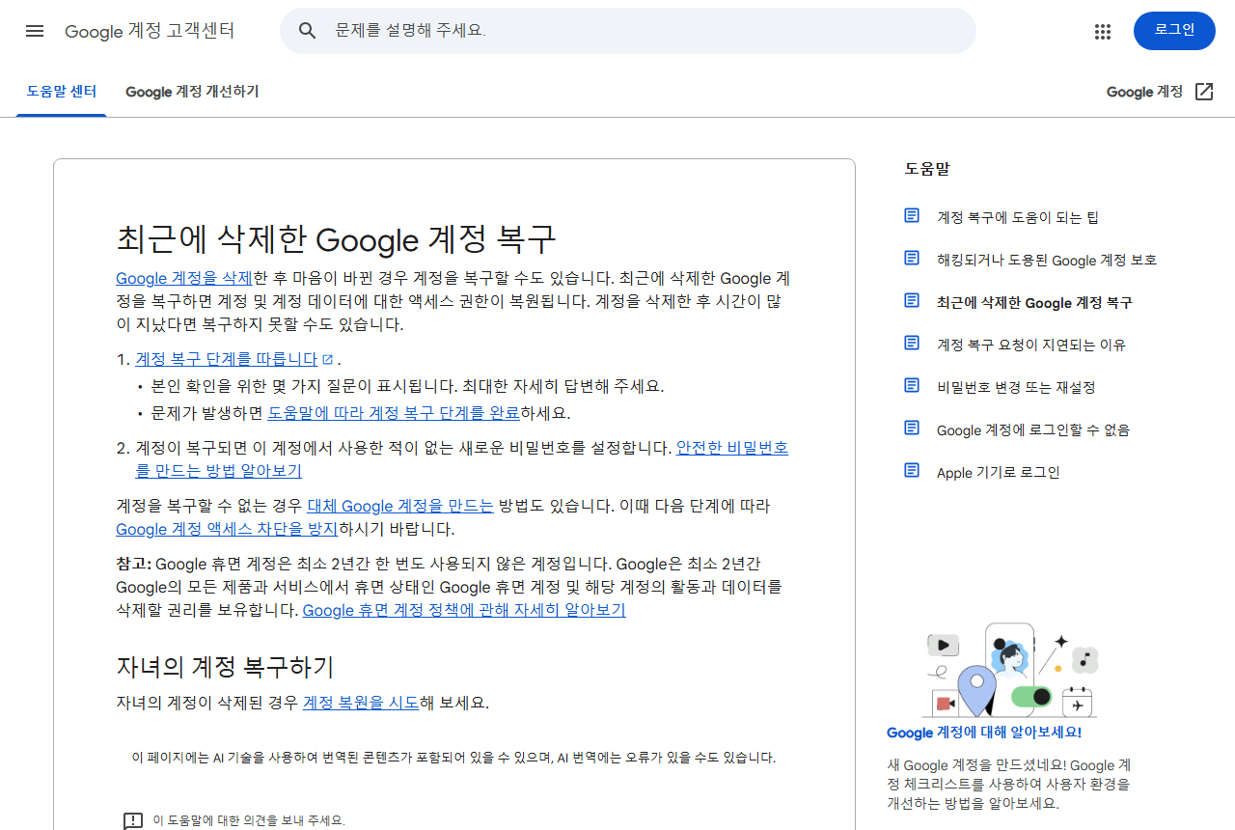The height and width of the screenshot is (830, 1235).
Task: Open sidebar article 계정 복구 요청이 지연되는 이유
Action: (1031, 346)
